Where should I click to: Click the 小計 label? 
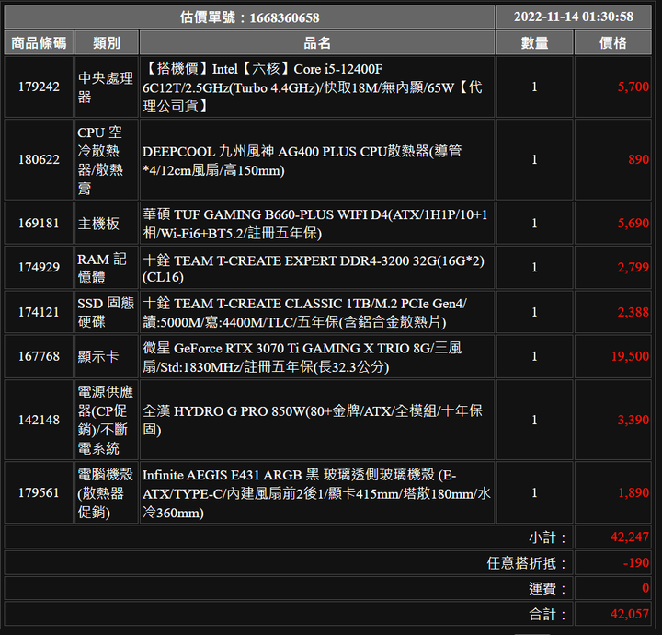547,537
